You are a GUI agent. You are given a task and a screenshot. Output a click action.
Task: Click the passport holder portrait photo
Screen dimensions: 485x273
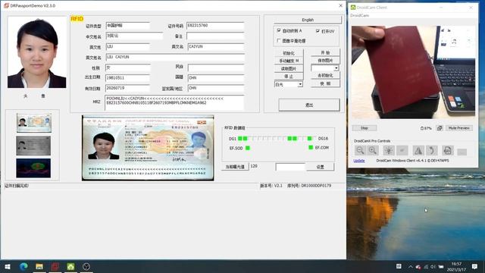coord(37,52)
